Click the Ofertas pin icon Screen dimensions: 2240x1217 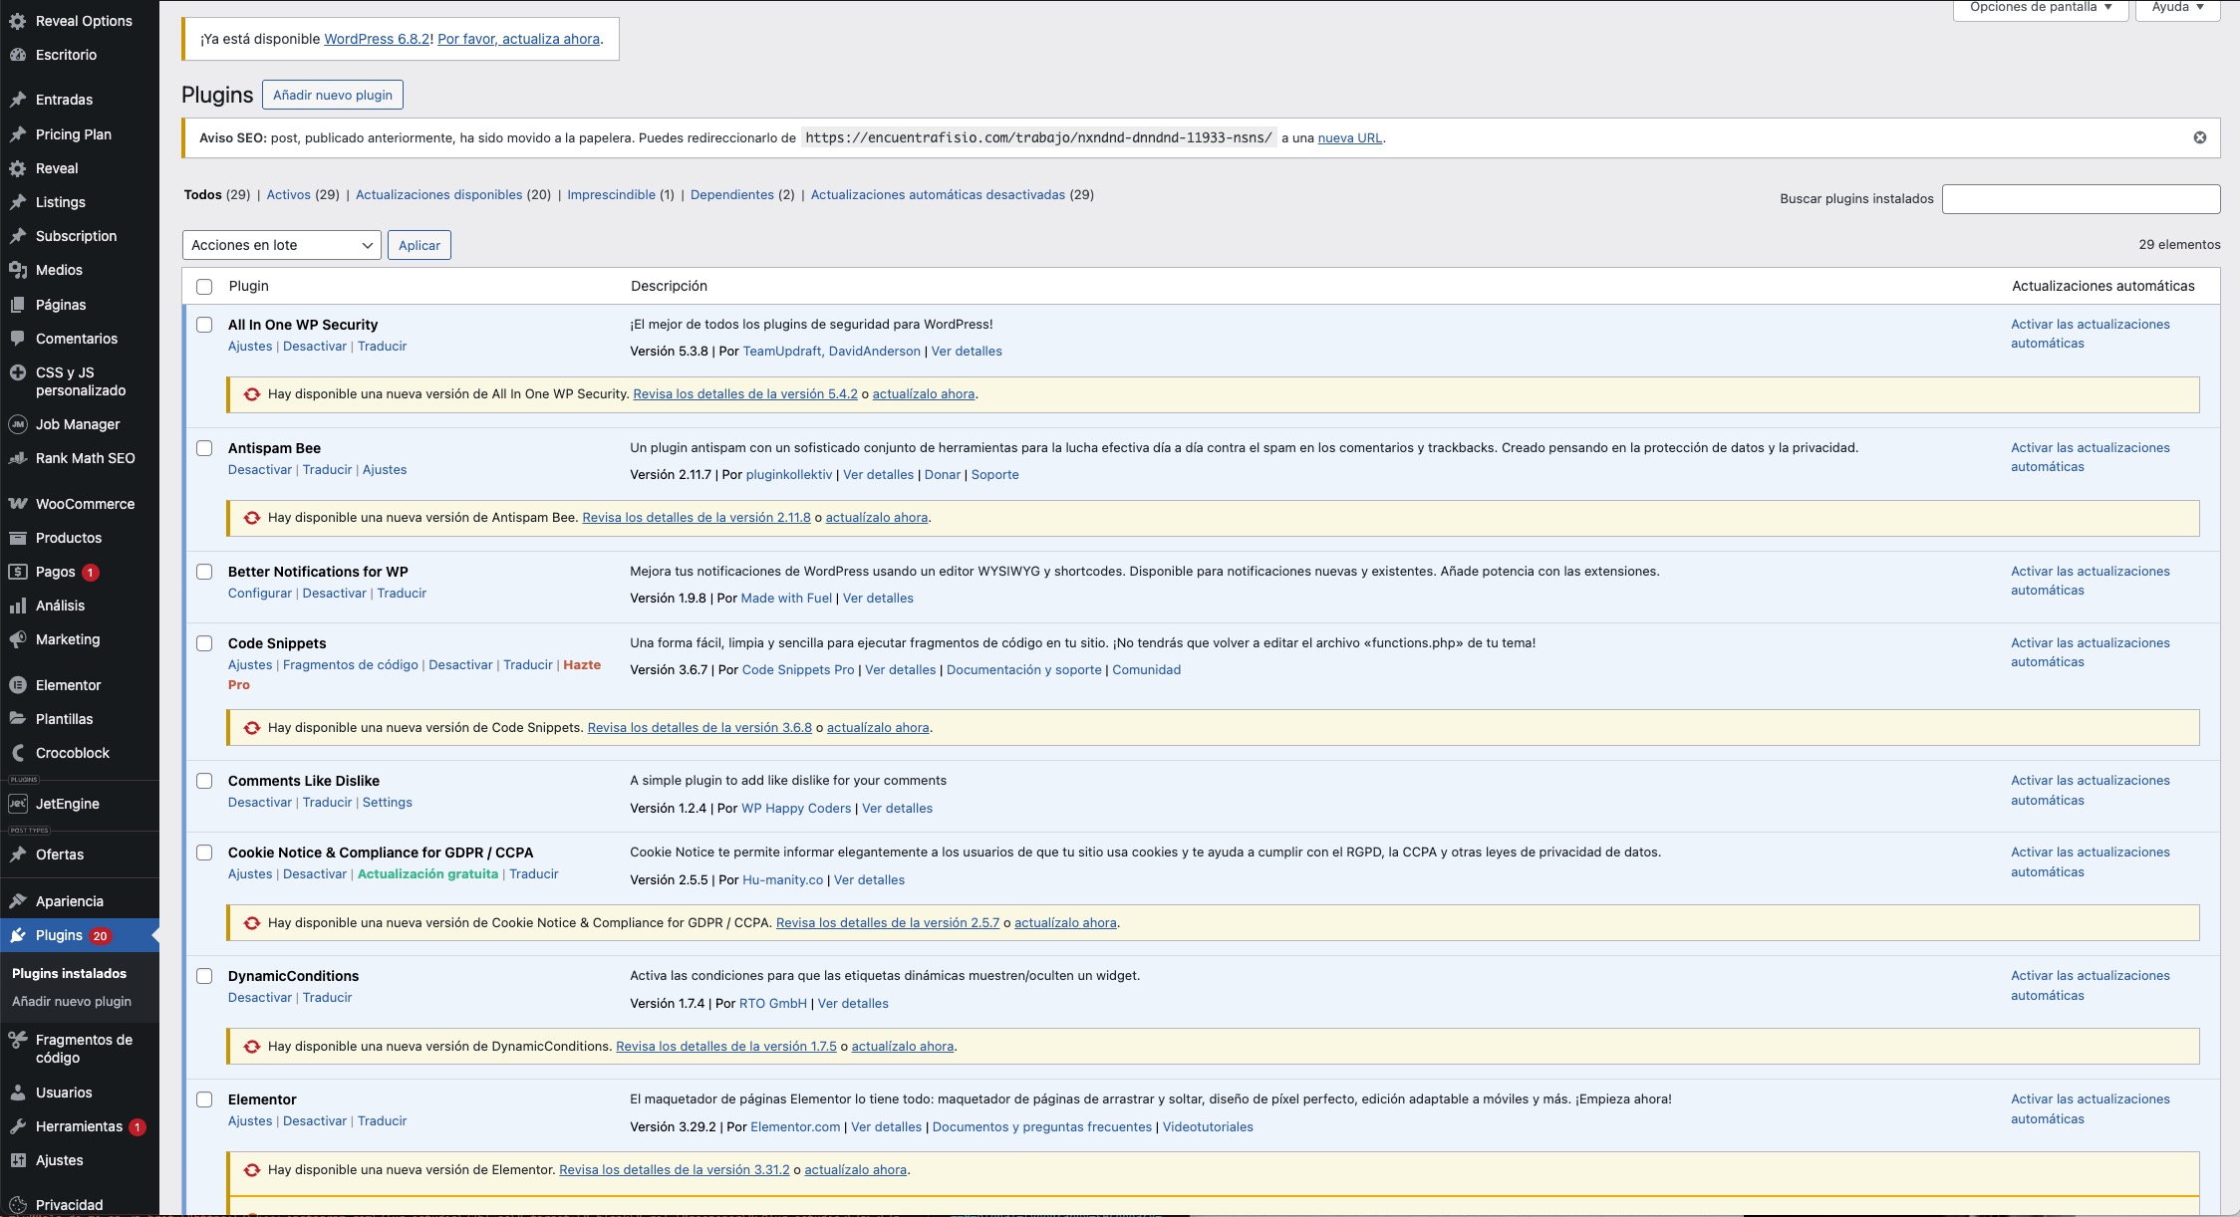pos(17,854)
